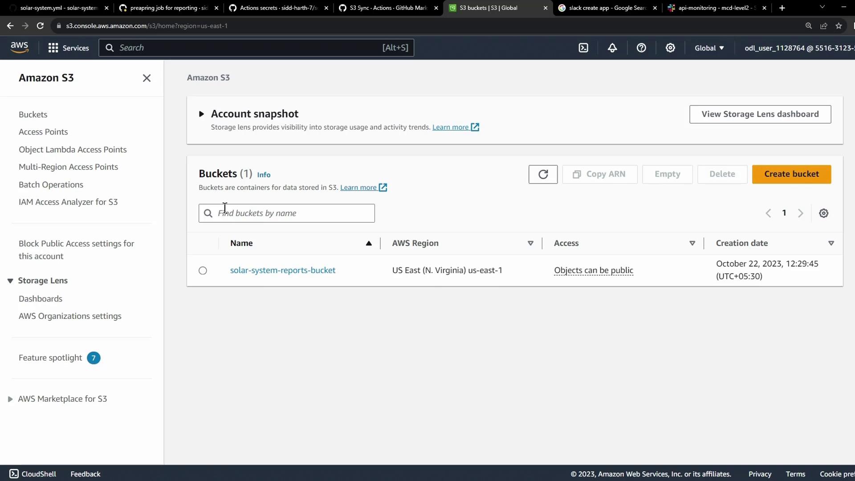Click the notifications bell icon
Screen dimensions: 855x481
point(612,48)
